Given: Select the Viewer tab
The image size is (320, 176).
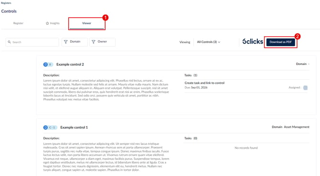Looking at the screenshot, I should [86, 23].
